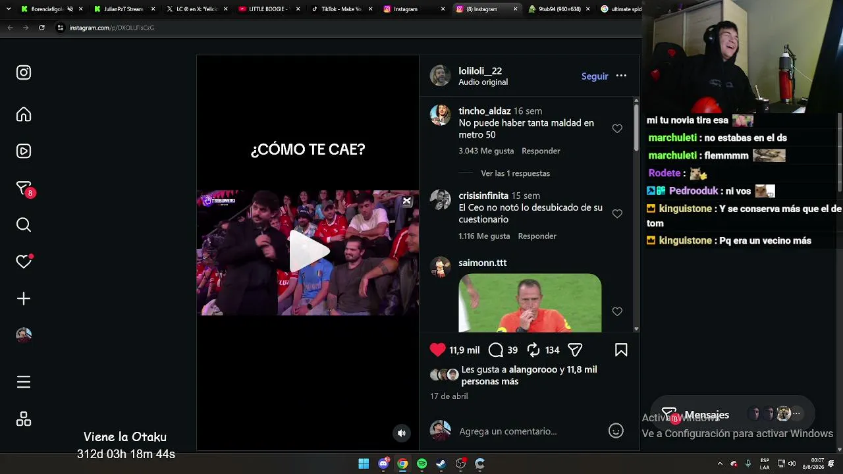Open the hamburger More menu in sidebar

[x=24, y=382]
